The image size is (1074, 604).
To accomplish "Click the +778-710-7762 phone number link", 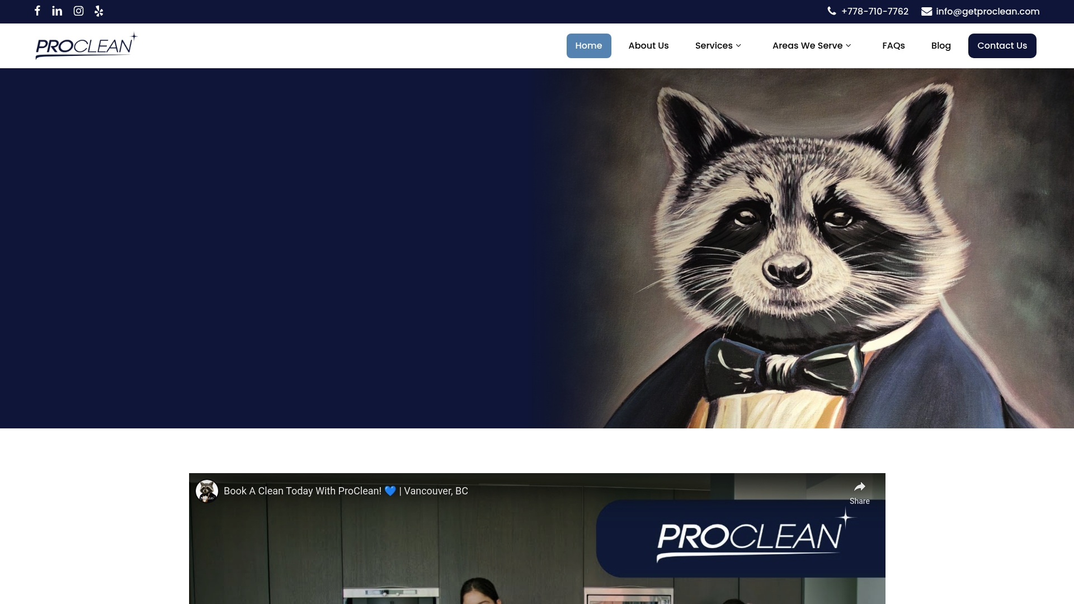I will (875, 11).
